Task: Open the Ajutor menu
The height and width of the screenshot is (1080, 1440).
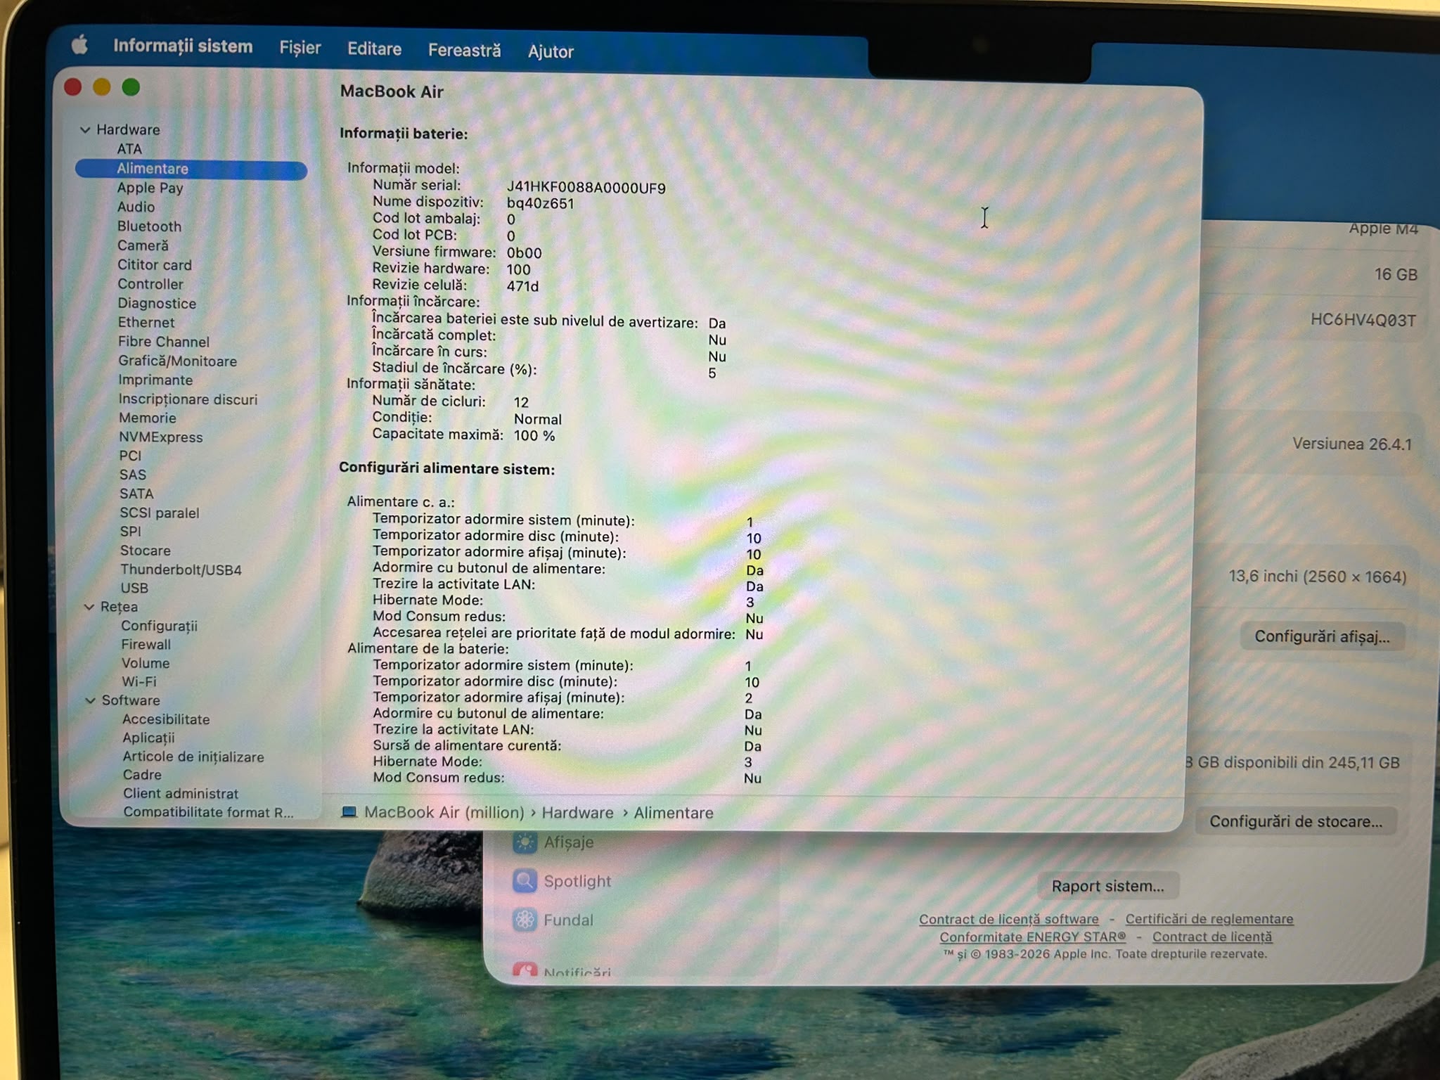Action: point(551,51)
